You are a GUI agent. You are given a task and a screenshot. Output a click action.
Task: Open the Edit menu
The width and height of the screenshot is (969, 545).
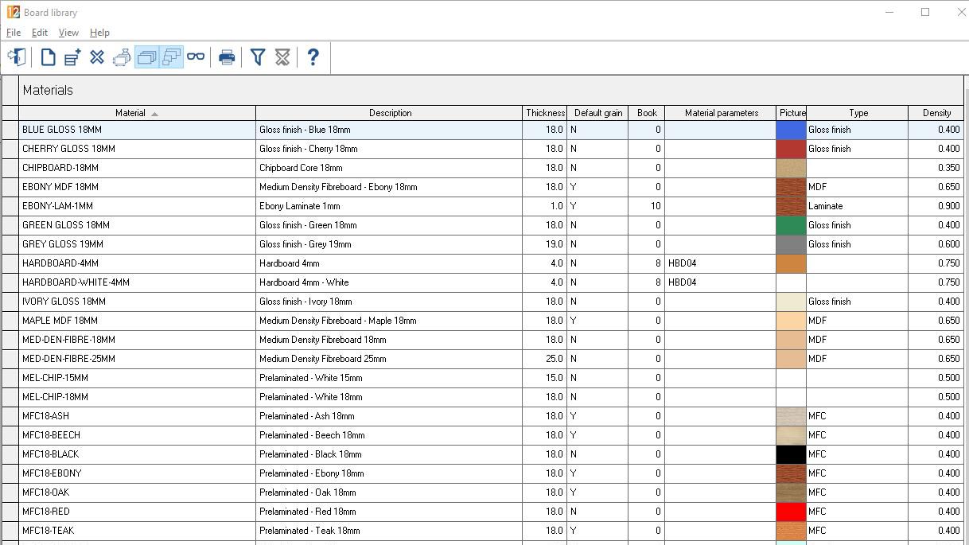pos(40,33)
